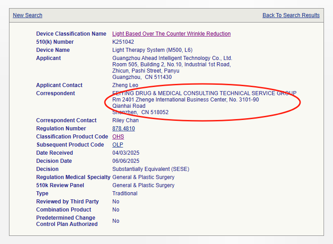The height and width of the screenshot is (244, 333).
Task: Click the Predetermined Change Control Plan Authorized label
Action: 67,221
